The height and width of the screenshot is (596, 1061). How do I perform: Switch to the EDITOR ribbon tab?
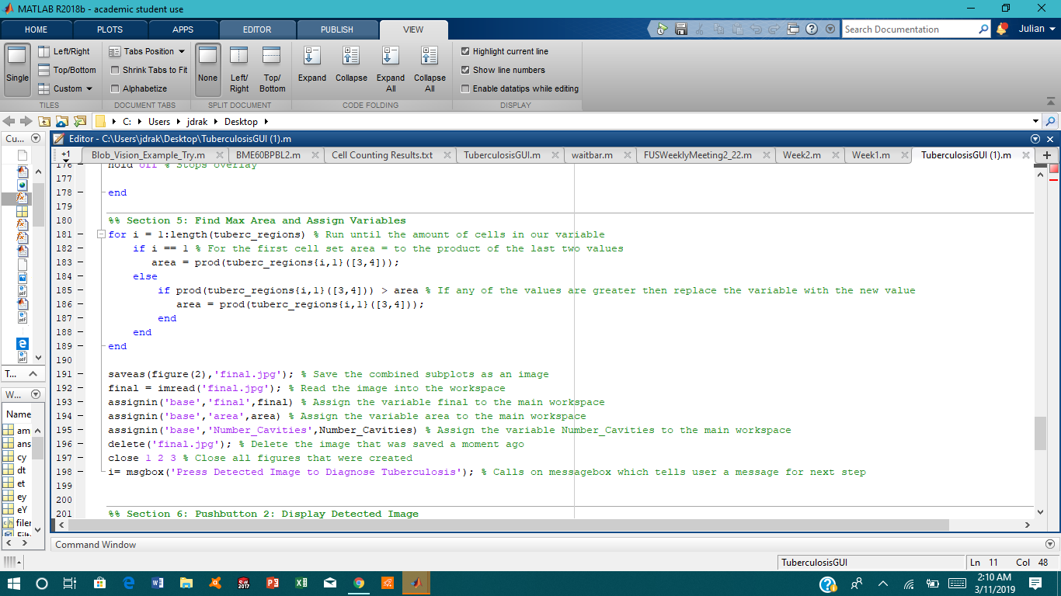257,29
